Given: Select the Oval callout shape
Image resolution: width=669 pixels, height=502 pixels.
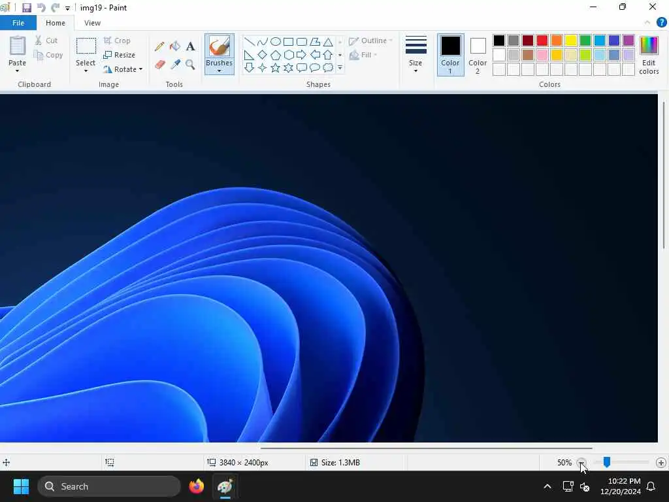Looking at the screenshot, I should pos(315,67).
